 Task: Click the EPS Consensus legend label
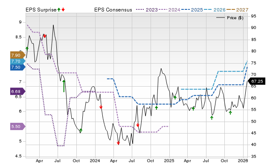click(x=113, y=10)
